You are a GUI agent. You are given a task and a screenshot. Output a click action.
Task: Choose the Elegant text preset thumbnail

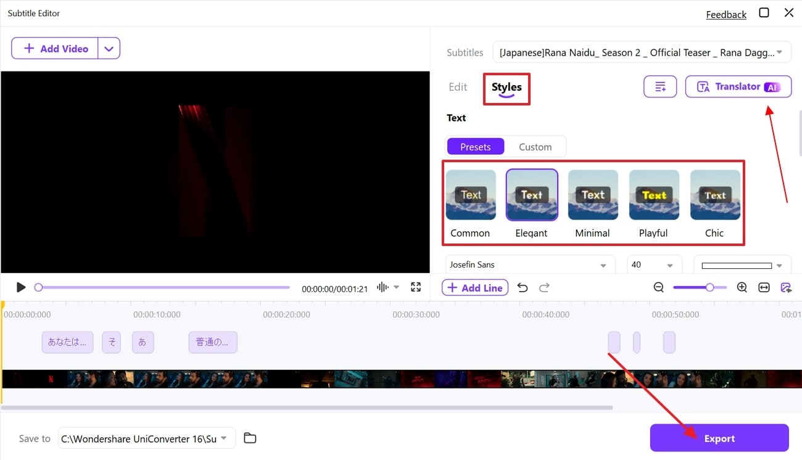click(532, 195)
